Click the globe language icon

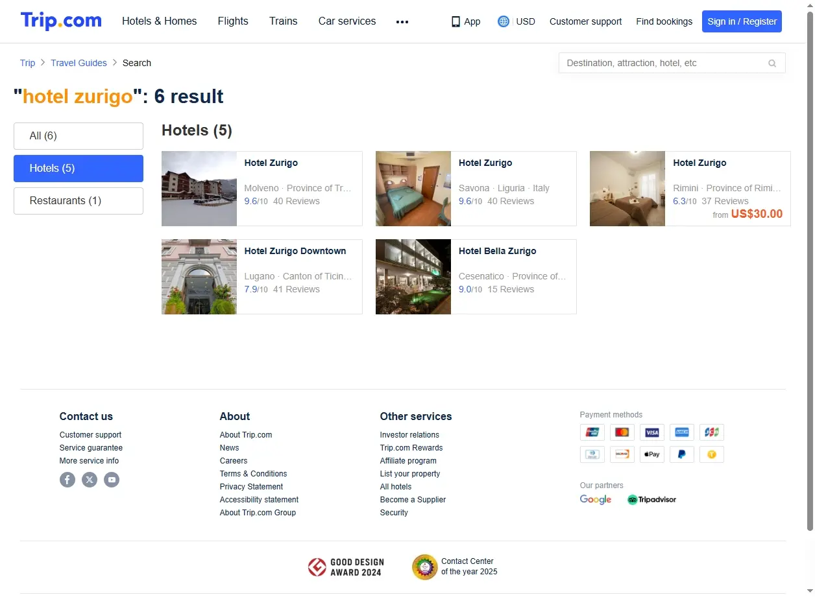coord(504,21)
